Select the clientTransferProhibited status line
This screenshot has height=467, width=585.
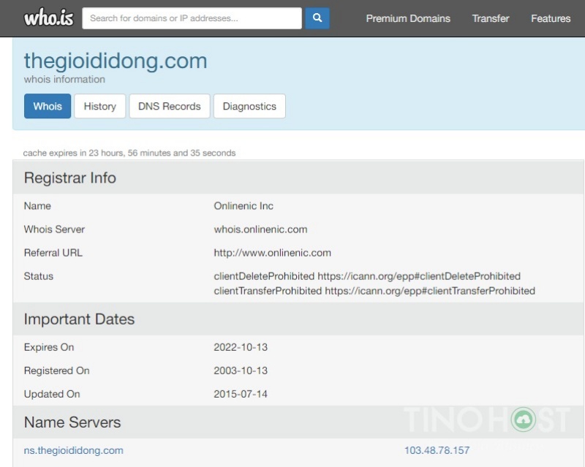(x=374, y=291)
